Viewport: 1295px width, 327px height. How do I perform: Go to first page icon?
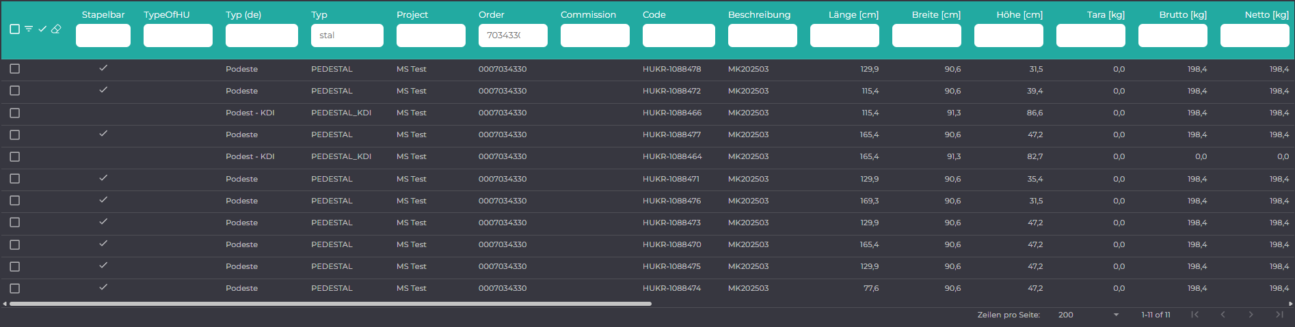tap(1194, 315)
